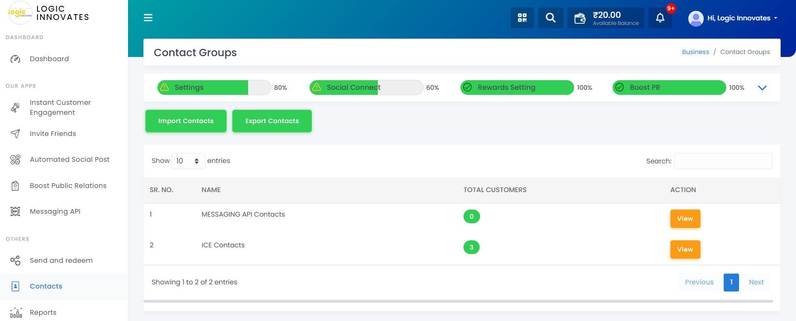Click the Rewards Setting checkmark icon
The height and width of the screenshot is (321, 796).
[468, 87]
